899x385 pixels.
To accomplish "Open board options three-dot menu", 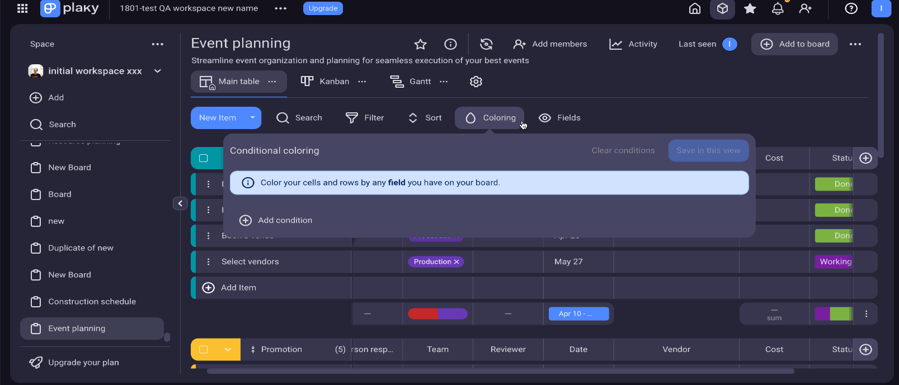I will [855, 44].
